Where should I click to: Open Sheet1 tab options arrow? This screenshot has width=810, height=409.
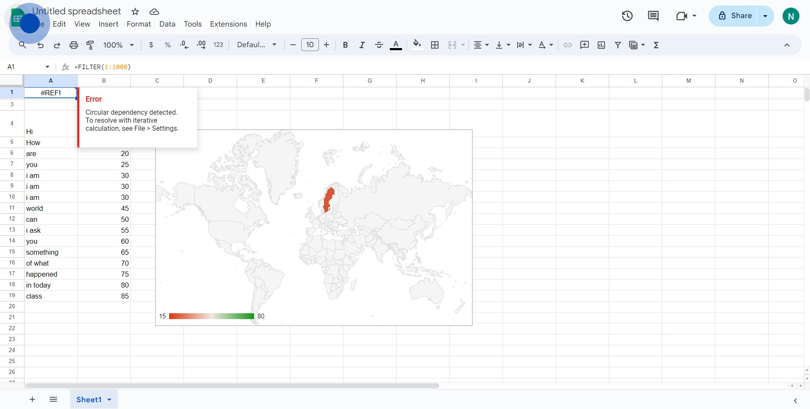pyautogui.click(x=110, y=400)
